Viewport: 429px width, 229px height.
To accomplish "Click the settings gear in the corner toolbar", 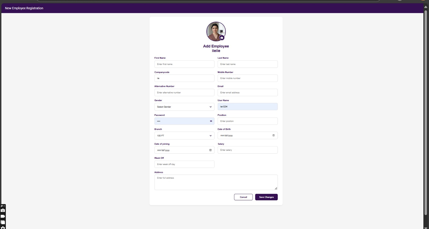I will pos(3,227).
